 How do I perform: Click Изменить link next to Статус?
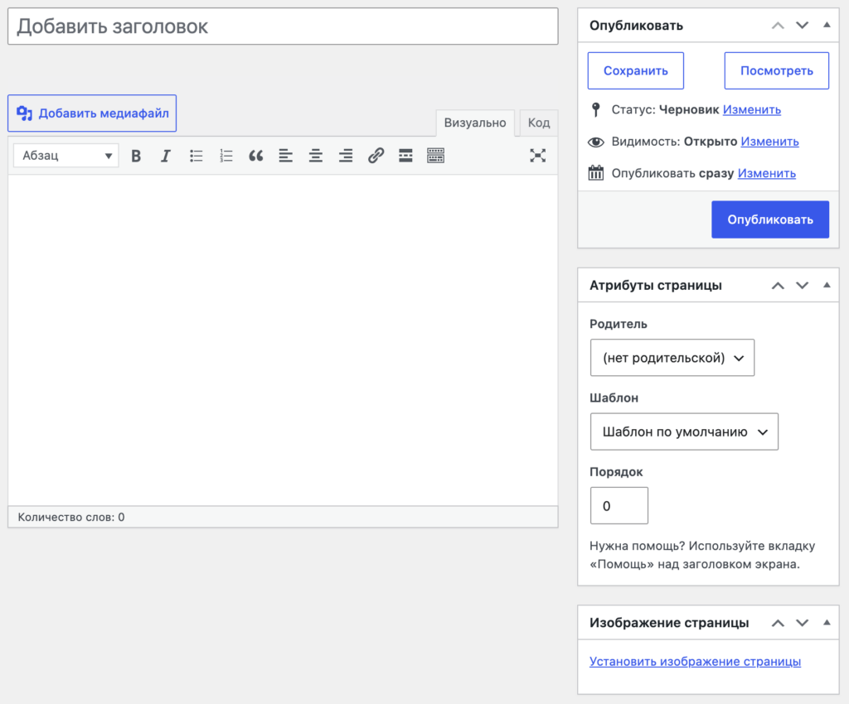click(751, 110)
